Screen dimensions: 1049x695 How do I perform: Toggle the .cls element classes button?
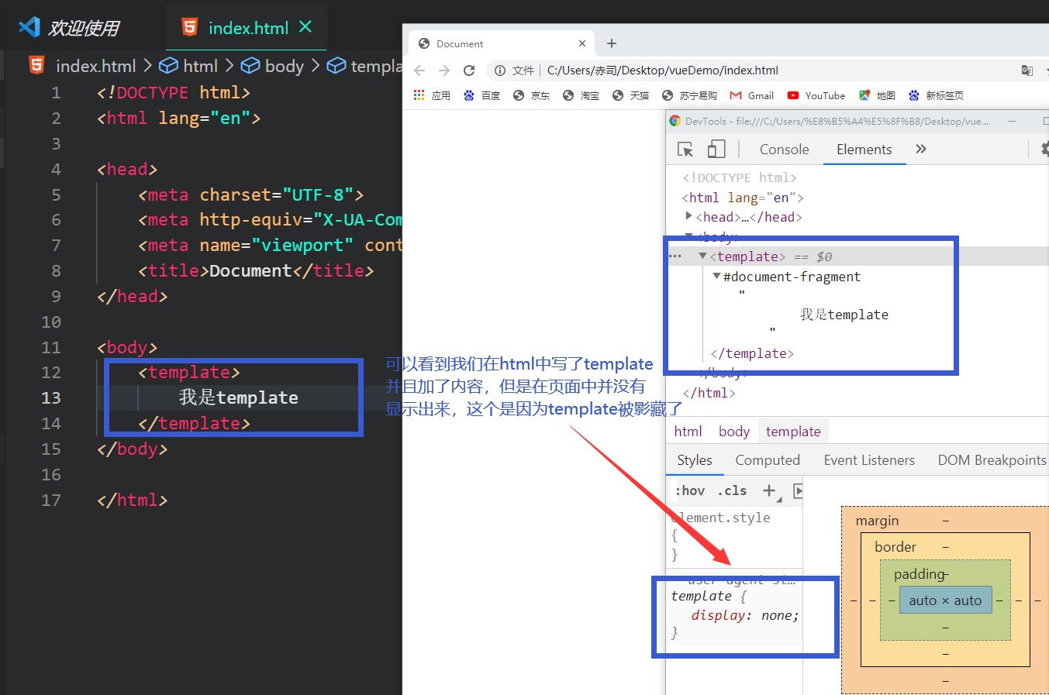[732, 490]
